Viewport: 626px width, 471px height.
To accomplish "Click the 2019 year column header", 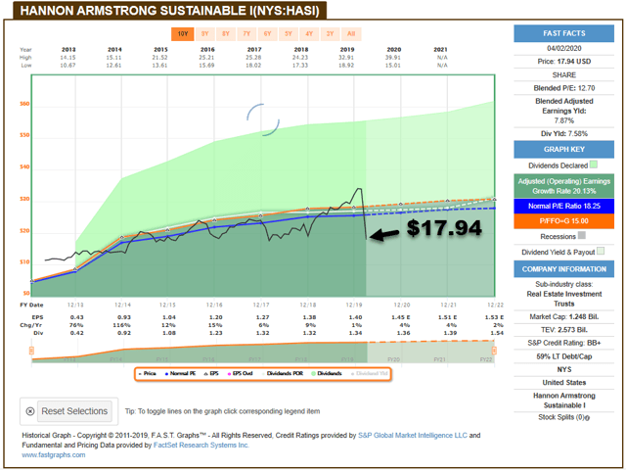I will [347, 50].
